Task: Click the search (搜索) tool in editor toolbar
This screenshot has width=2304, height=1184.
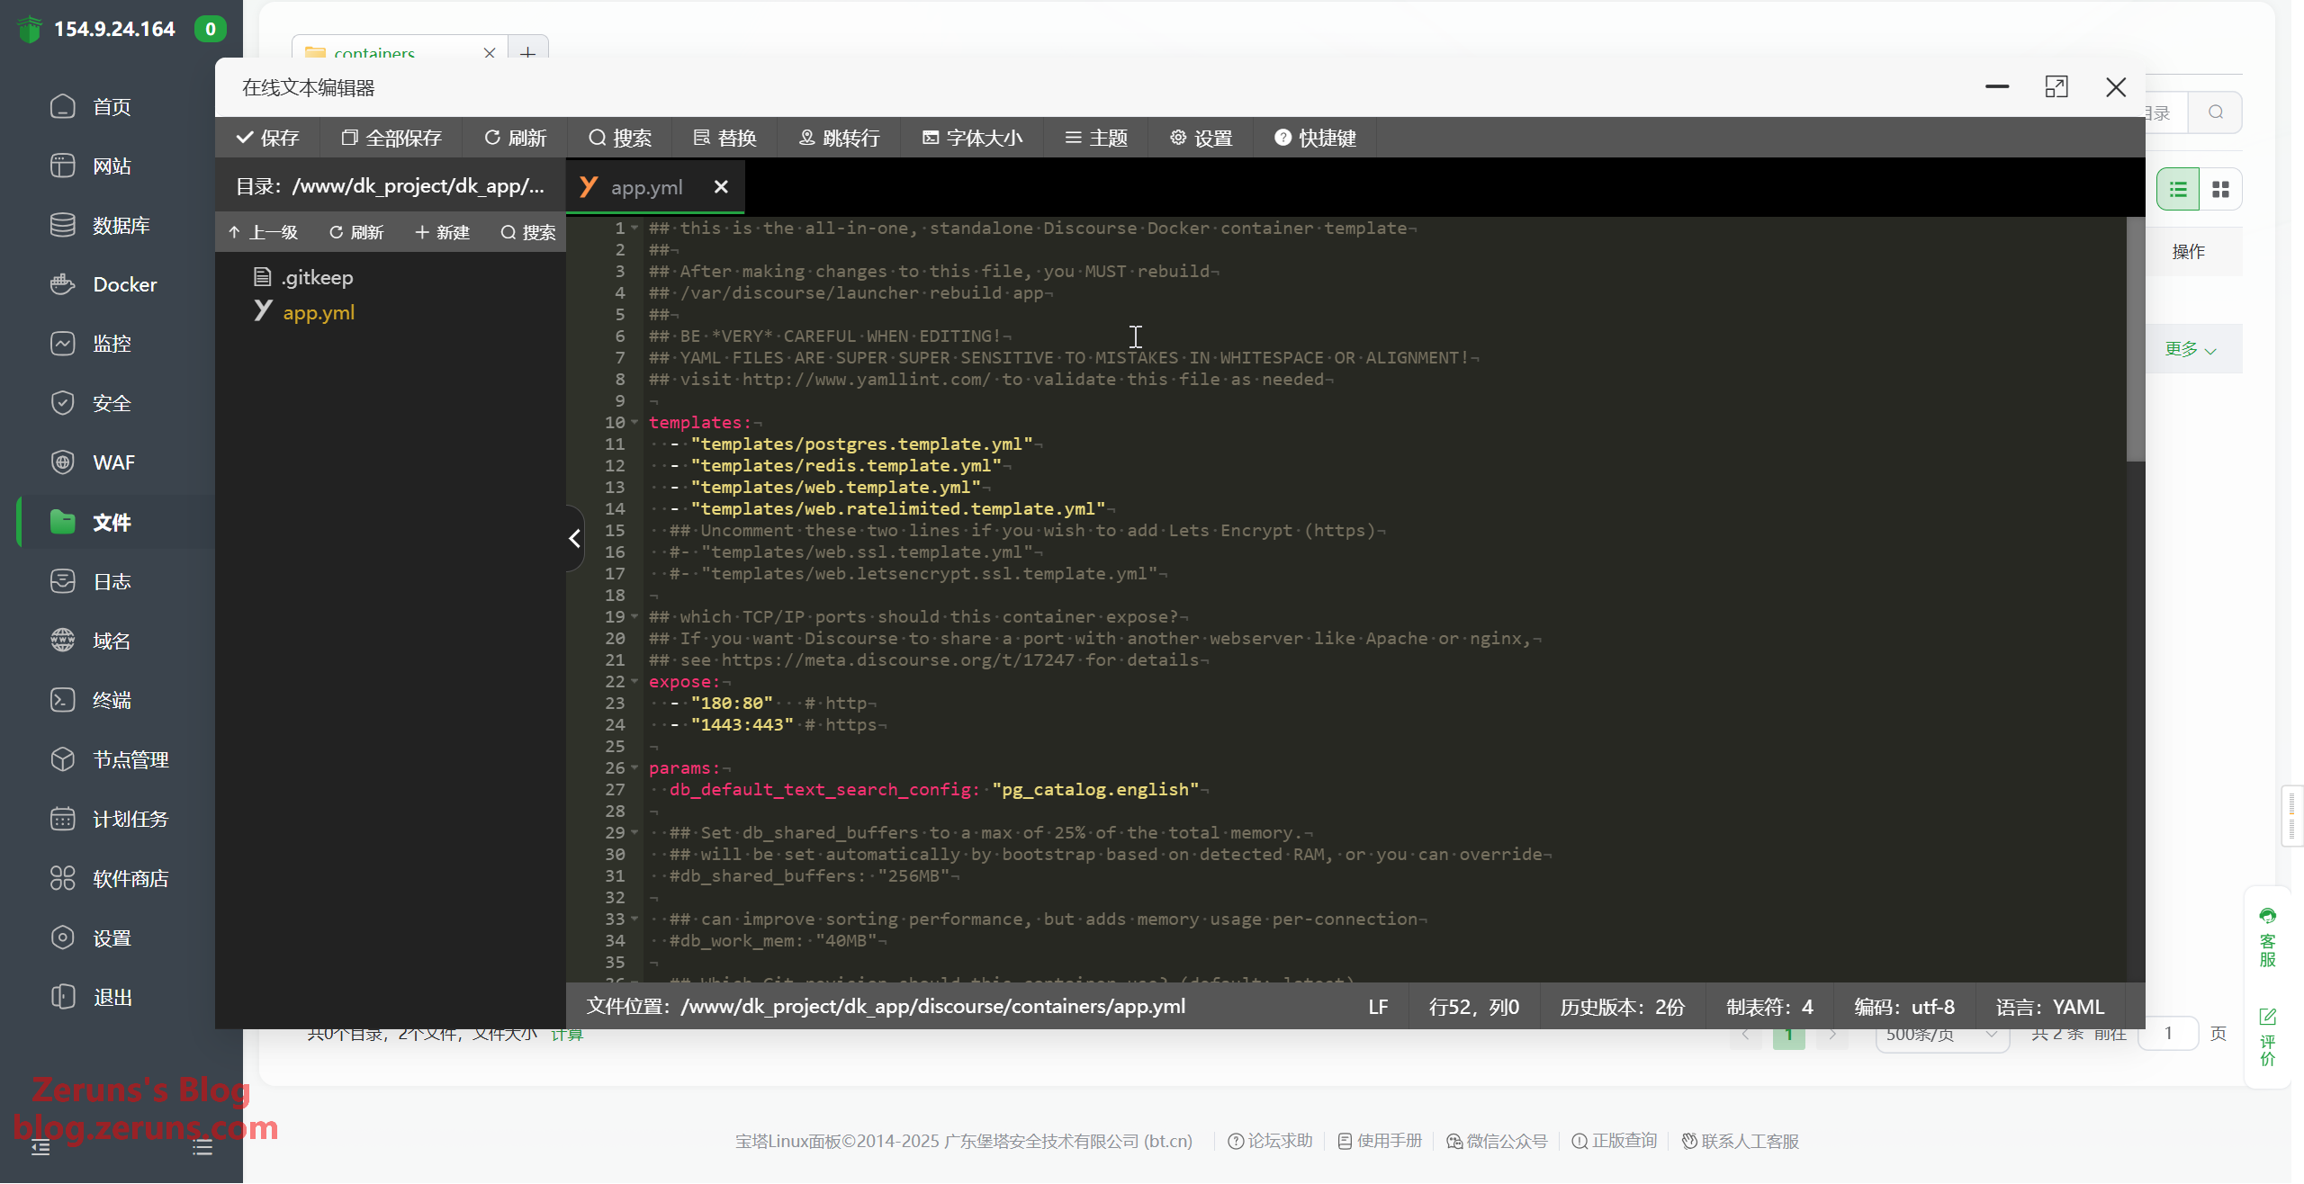Action: (620, 138)
